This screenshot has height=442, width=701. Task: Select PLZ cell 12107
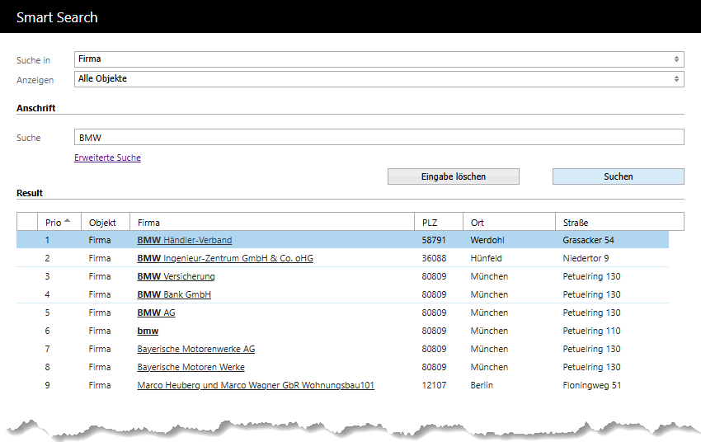point(434,385)
